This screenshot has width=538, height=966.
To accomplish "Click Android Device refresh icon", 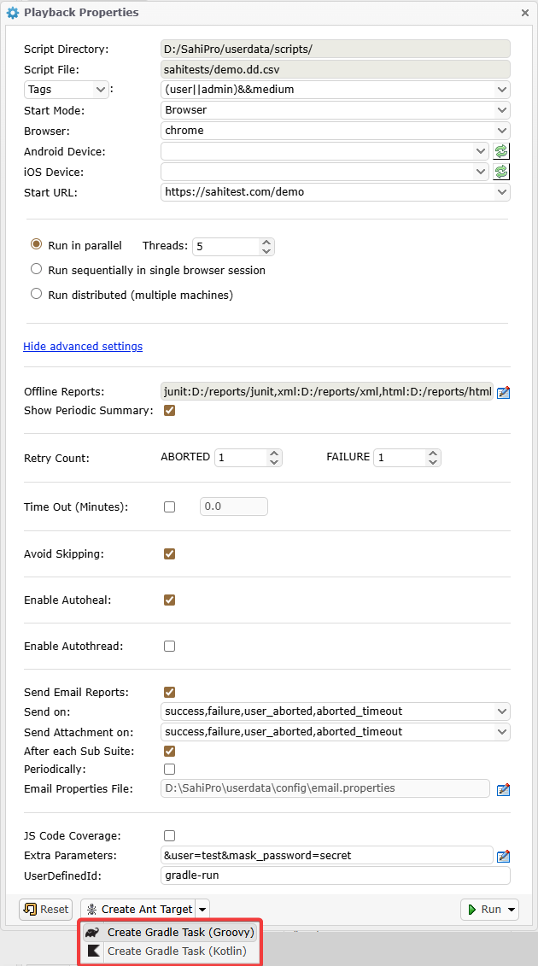I will pos(502,151).
